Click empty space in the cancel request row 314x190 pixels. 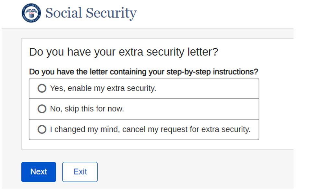(x=255, y=129)
